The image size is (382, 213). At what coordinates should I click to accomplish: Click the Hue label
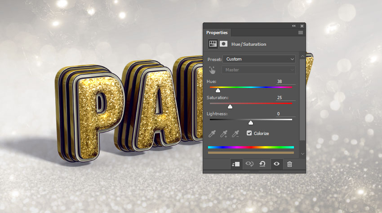212,82
